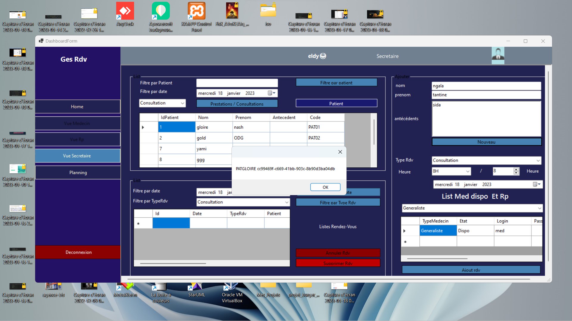
Task: Launch StarUML from the desktop
Action: point(196,290)
